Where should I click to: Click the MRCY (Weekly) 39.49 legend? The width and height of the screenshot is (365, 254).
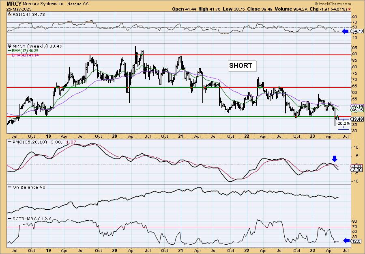(x=35, y=46)
